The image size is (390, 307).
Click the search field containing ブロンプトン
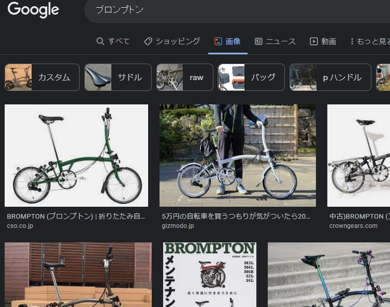tap(237, 10)
